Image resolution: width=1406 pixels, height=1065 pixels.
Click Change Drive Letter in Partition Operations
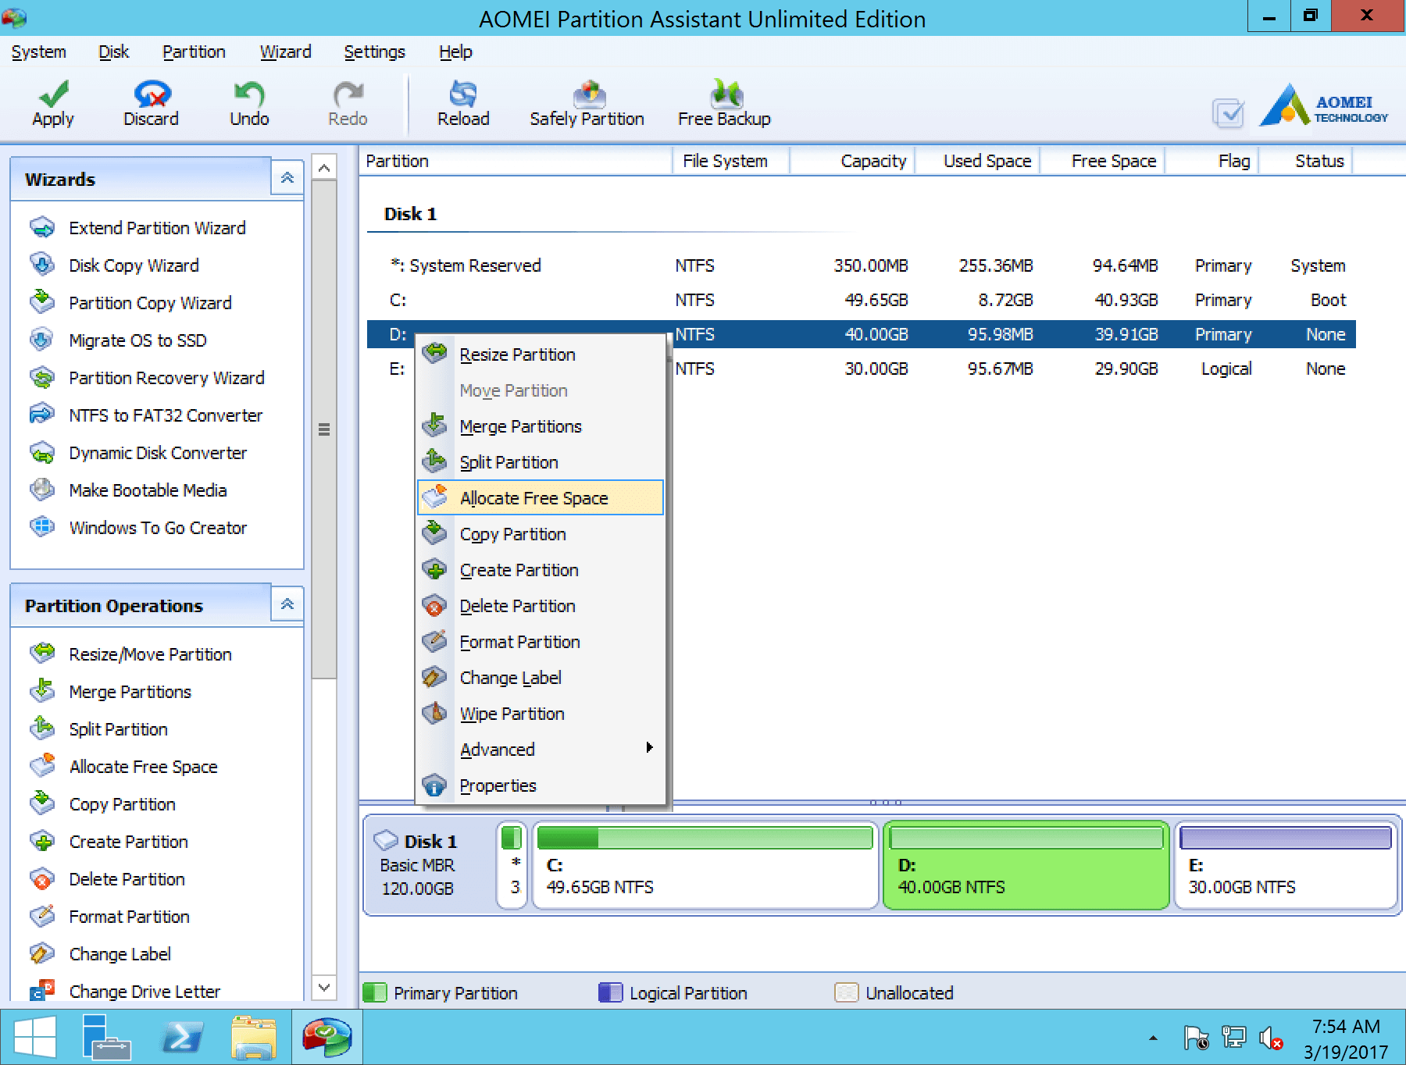pyautogui.click(x=144, y=991)
